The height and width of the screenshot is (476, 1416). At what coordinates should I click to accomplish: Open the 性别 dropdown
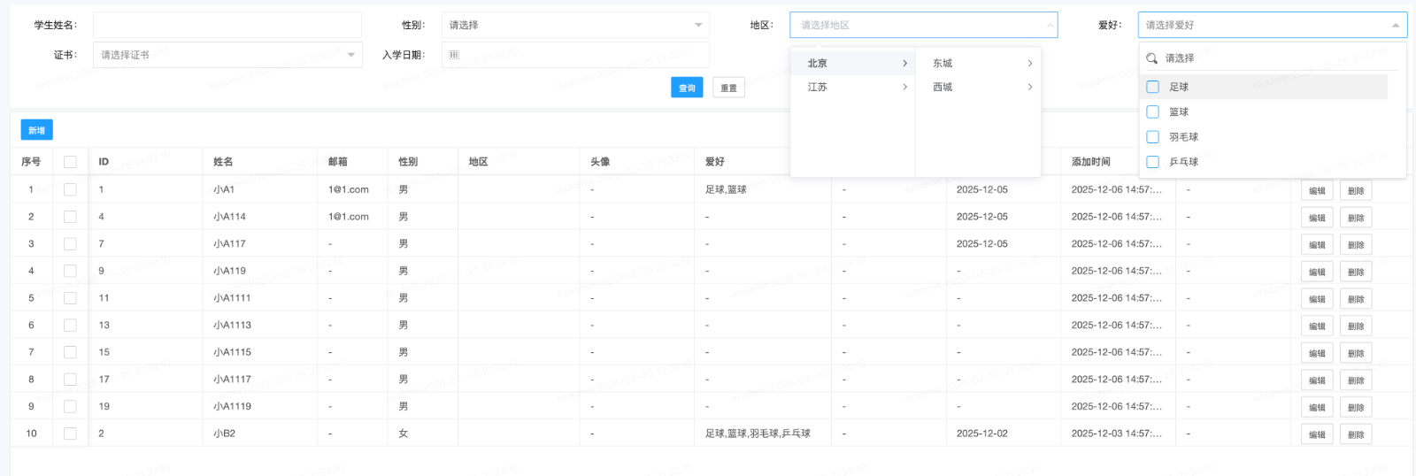tap(575, 26)
